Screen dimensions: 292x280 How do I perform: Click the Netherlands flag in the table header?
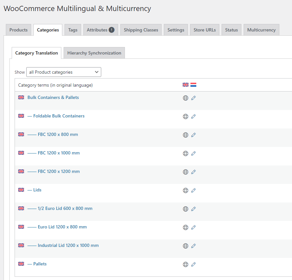pos(193,85)
